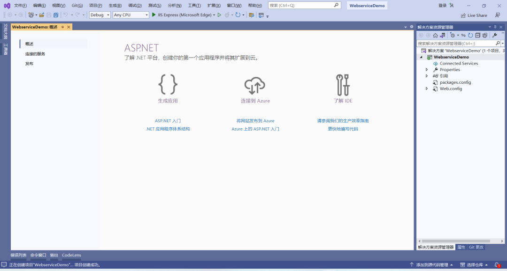Open the 编辑(E) menu

39,6
